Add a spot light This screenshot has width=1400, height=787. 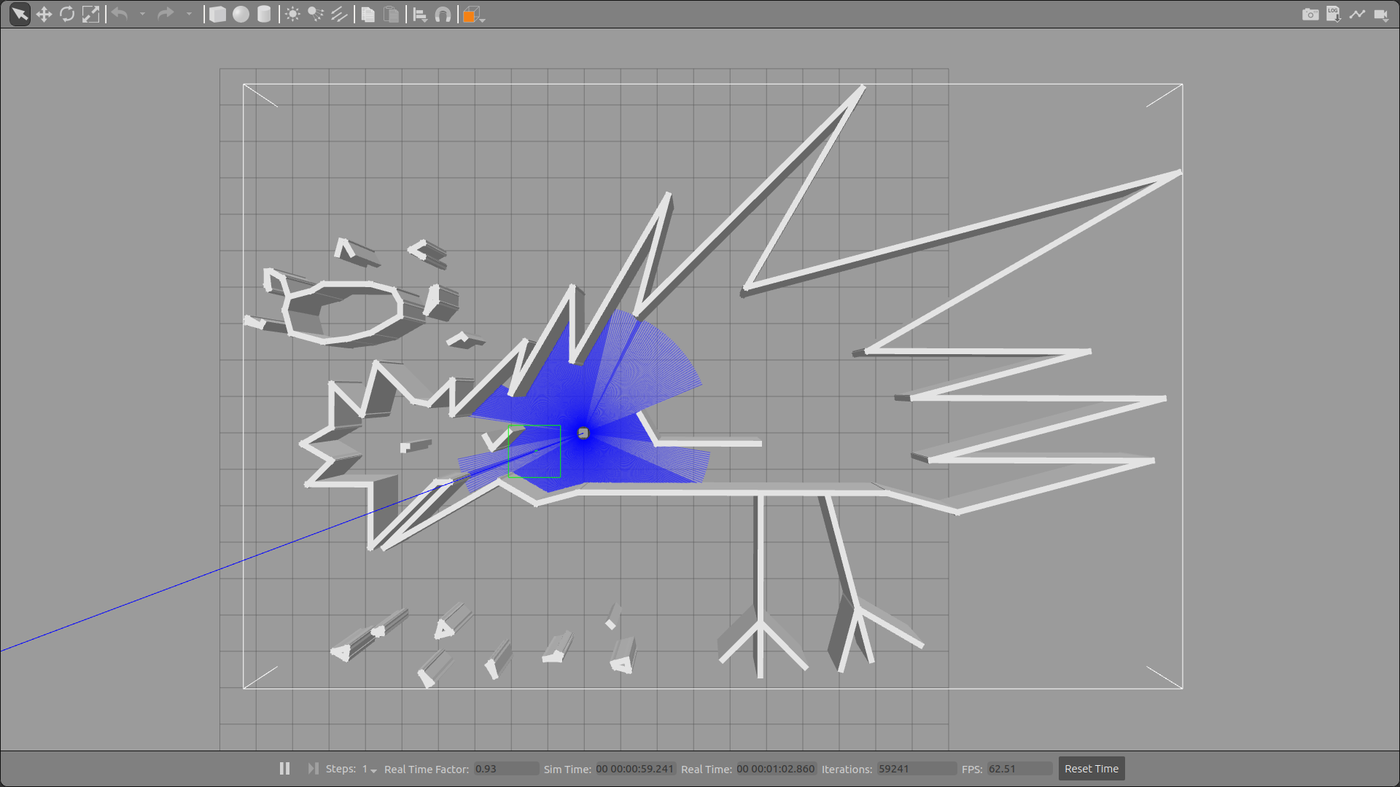click(x=316, y=15)
